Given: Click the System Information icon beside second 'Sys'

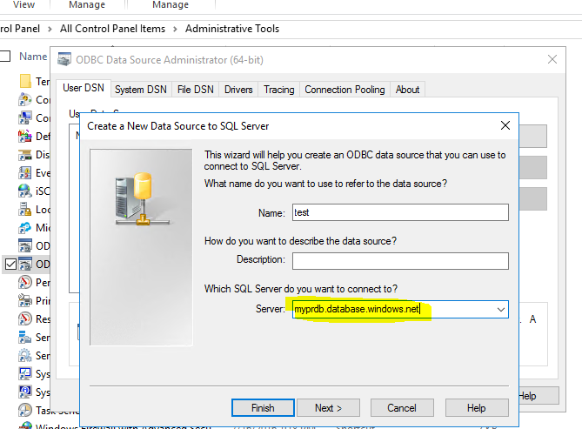Looking at the screenshot, I should pos(25,392).
